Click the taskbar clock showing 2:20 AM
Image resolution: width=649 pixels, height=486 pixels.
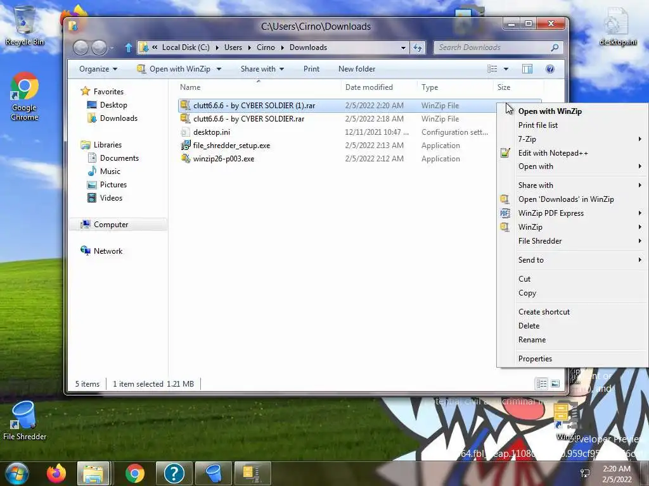point(617,474)
